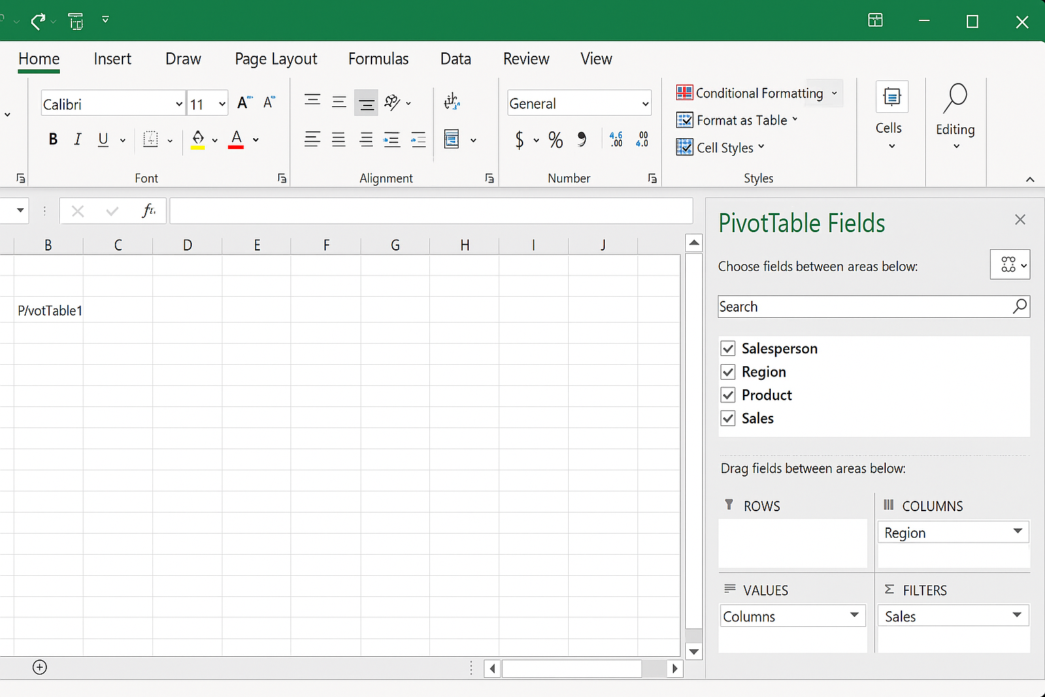
Task: Open the font size 11 dropdown
Action: pyautogui.click(x=222, y=104)
